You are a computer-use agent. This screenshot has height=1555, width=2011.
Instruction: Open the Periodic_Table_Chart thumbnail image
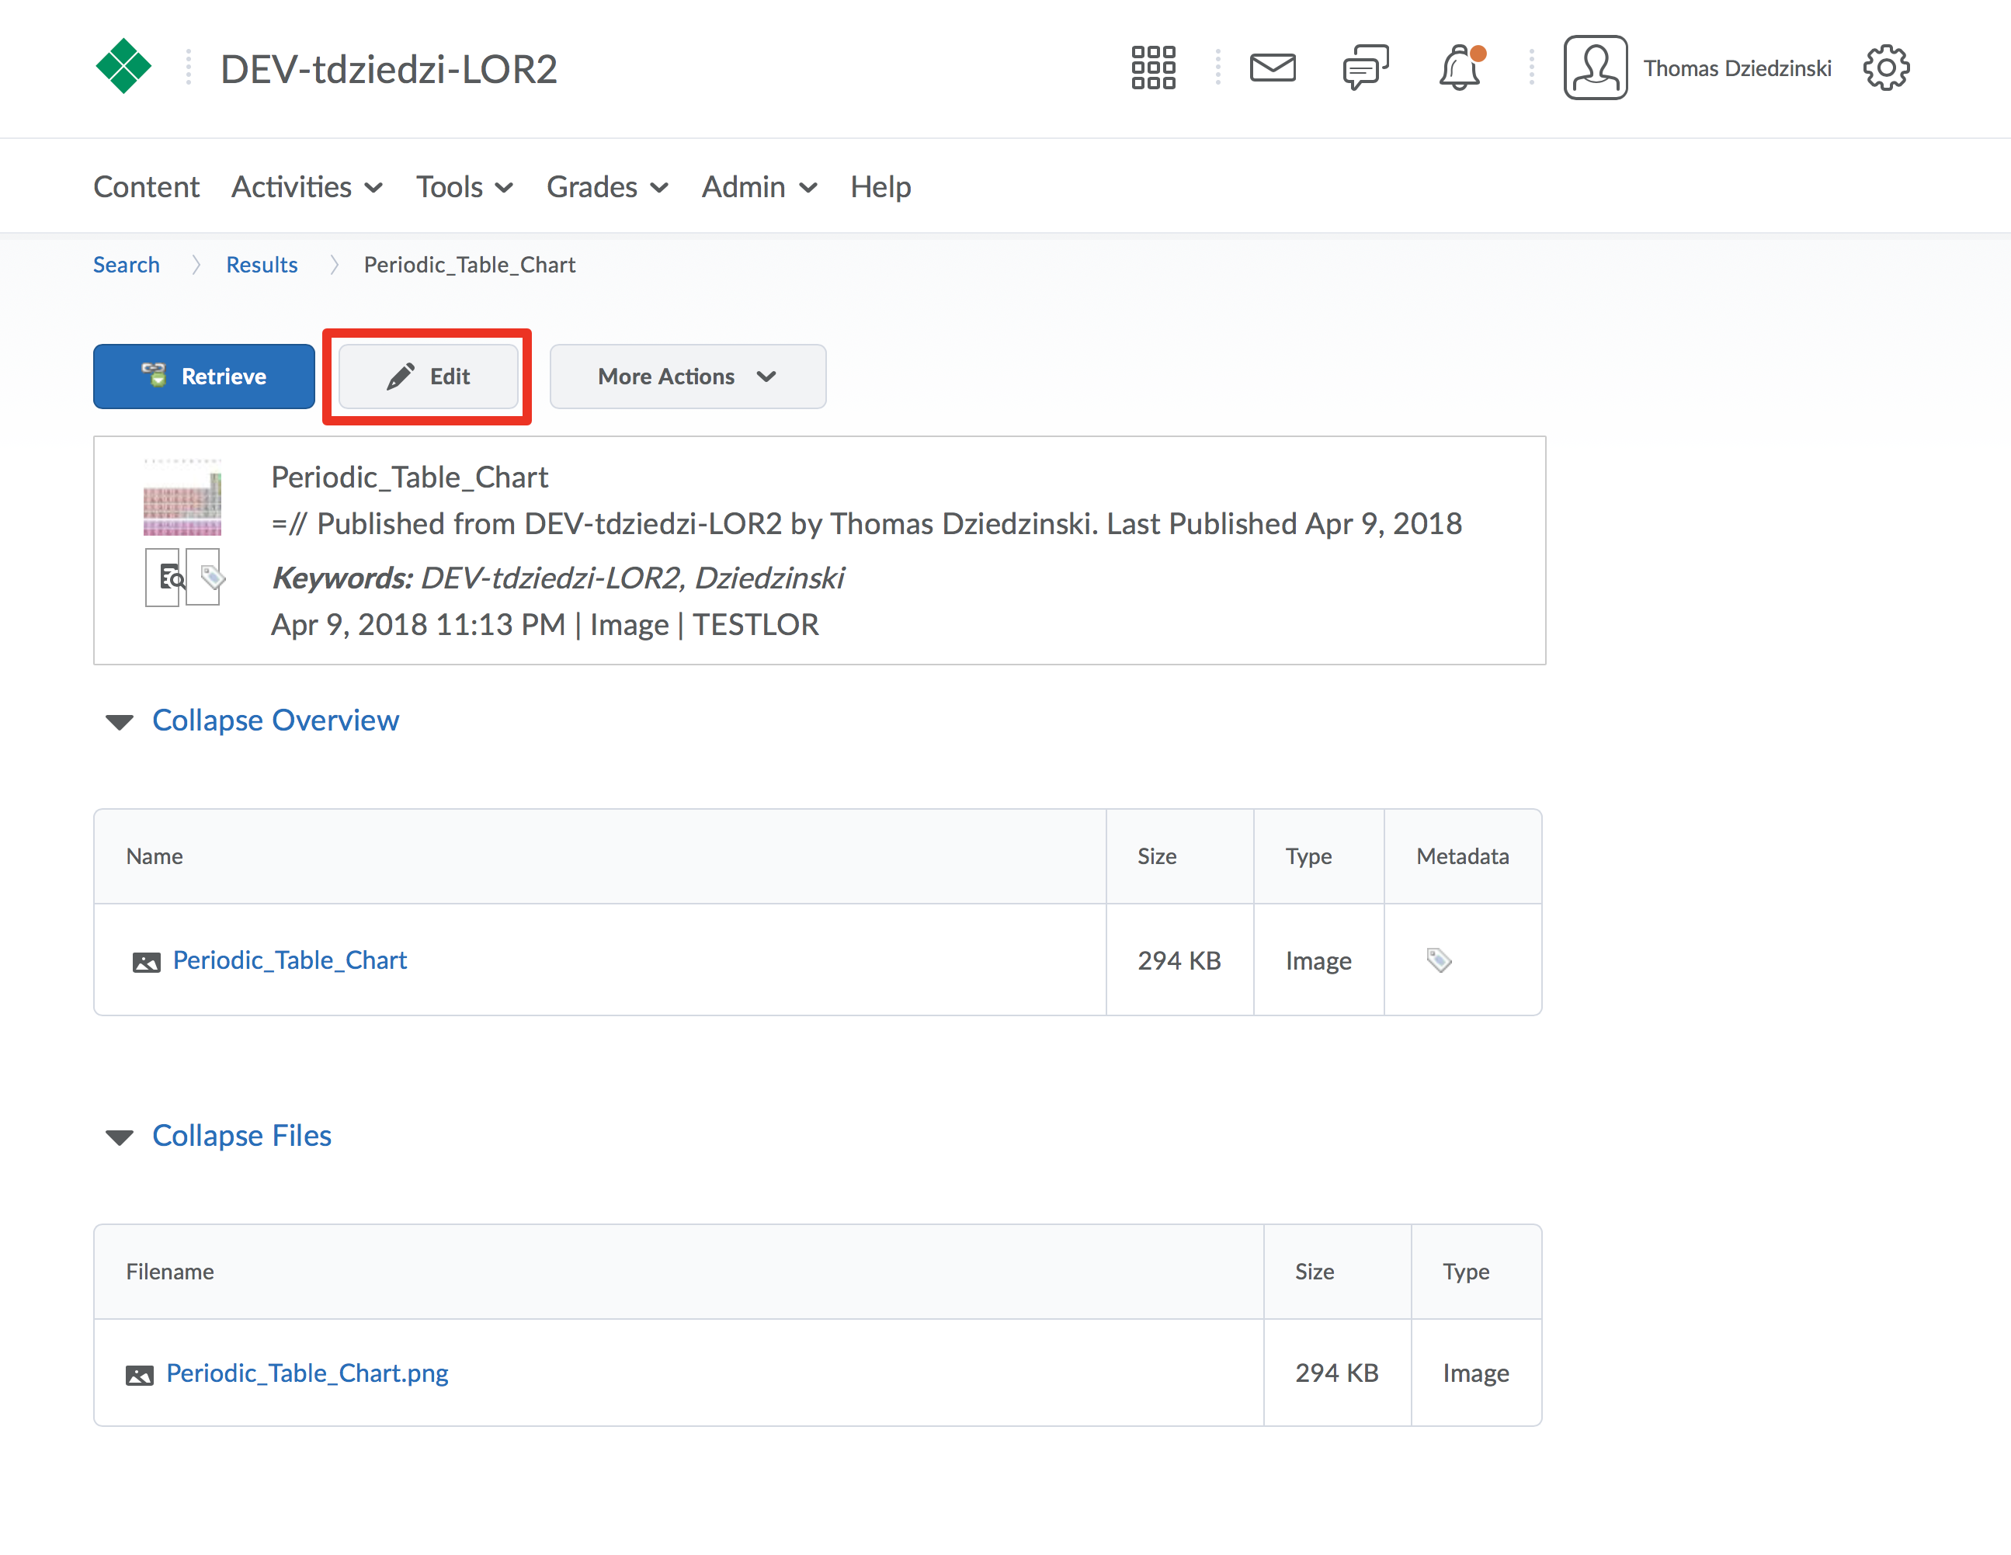tap(182, 497)
